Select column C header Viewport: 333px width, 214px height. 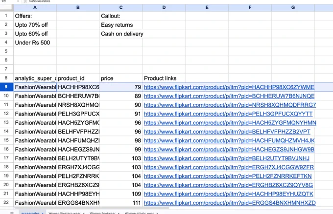pos(121,8)
